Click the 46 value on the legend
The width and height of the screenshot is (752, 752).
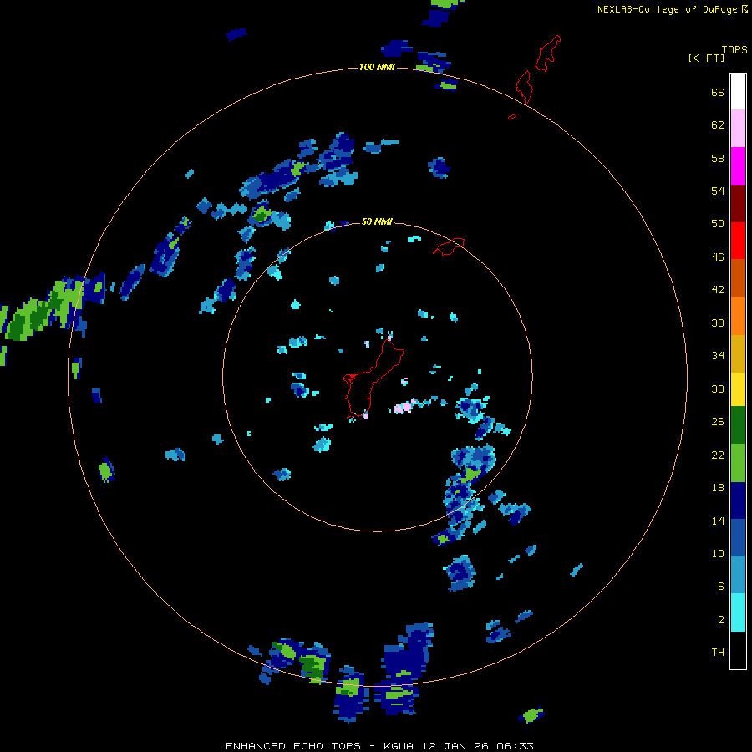[x=718, y=257]
